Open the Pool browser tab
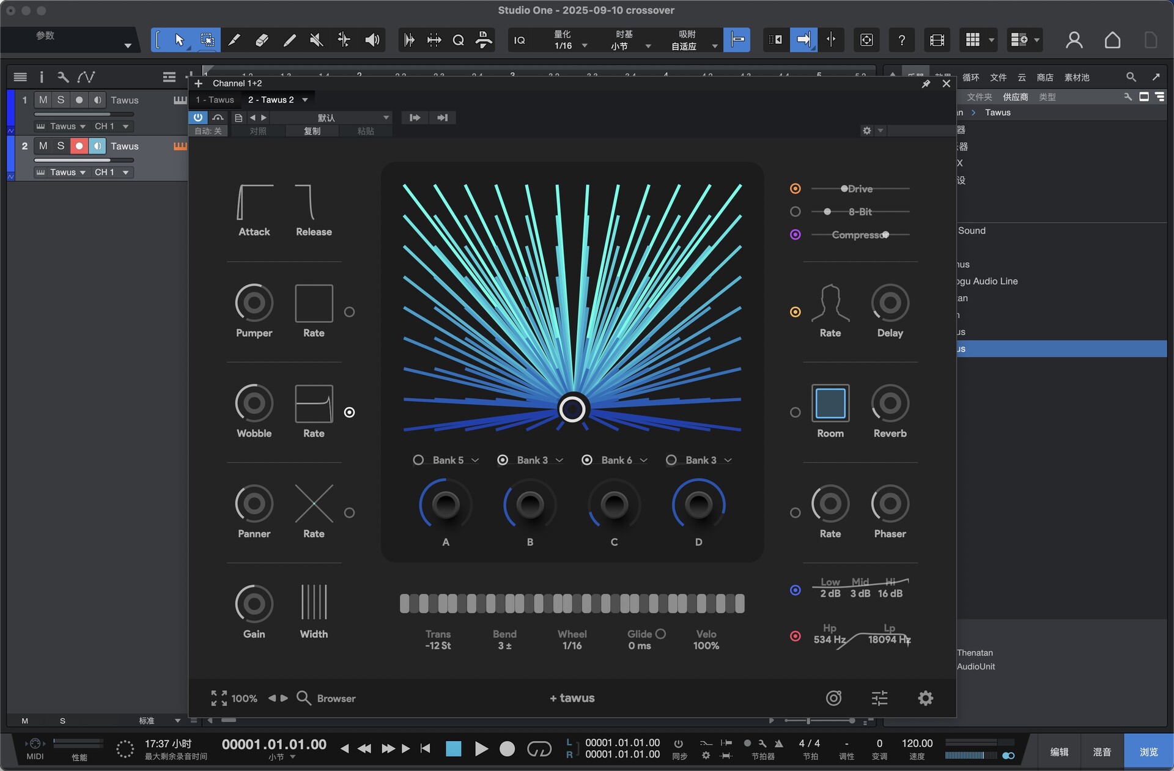Screen dimensions: 1174x771 click(1077, 77)
